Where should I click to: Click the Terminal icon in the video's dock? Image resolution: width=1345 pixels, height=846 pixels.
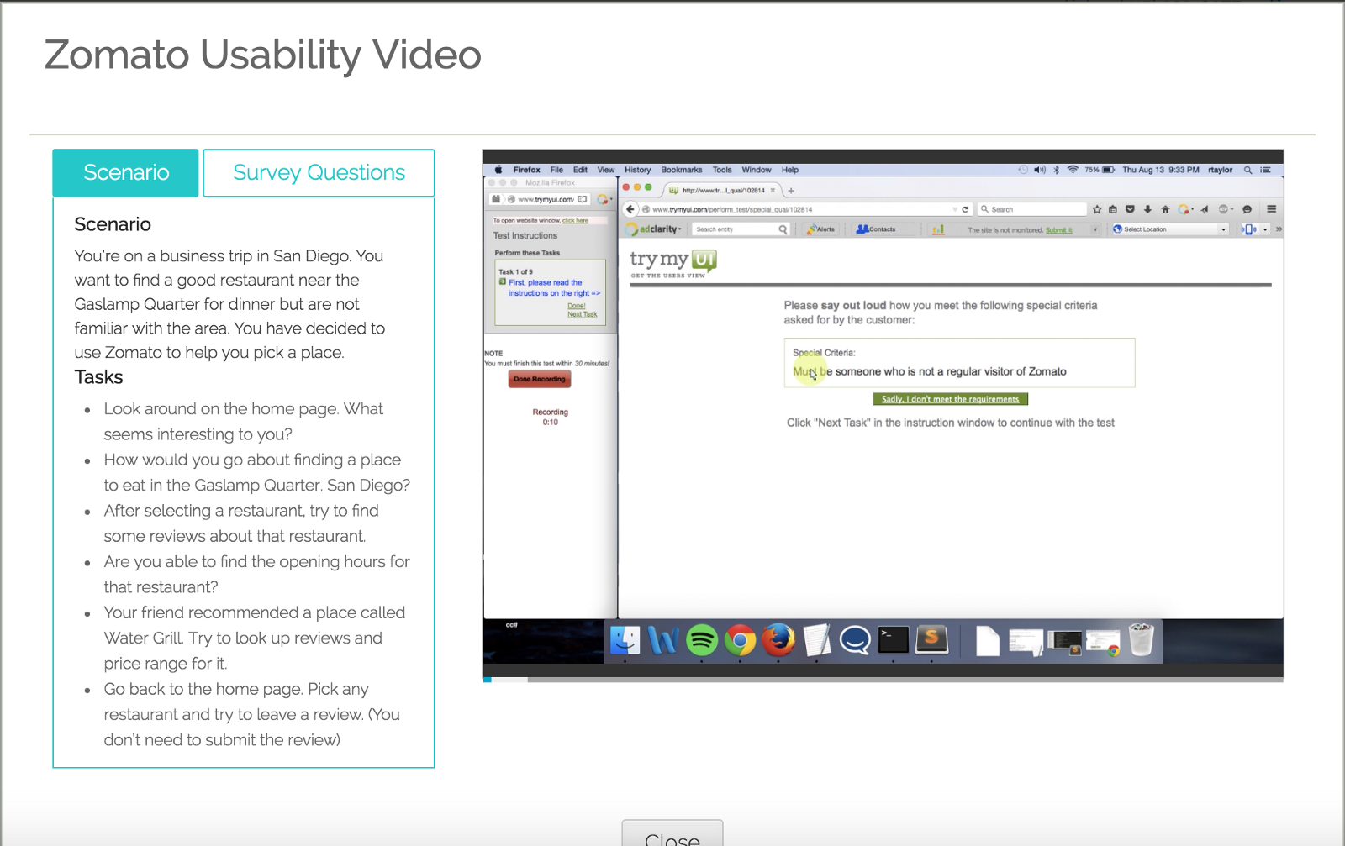(x=893, y=641)
